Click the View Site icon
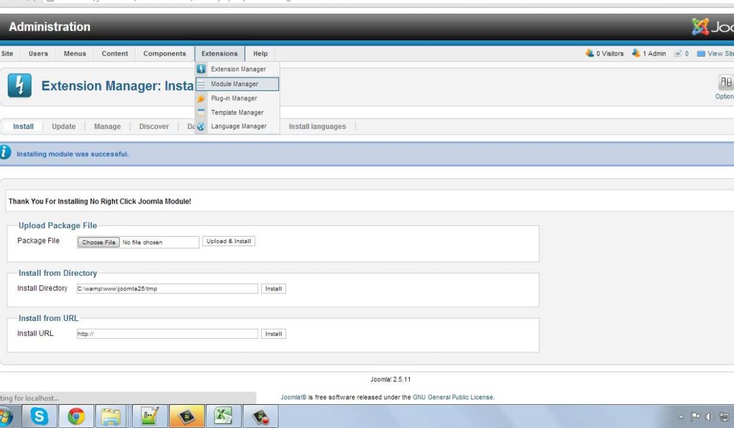Image resolution: width=734 pixels, height=428 pixels. tap(701, 54)
